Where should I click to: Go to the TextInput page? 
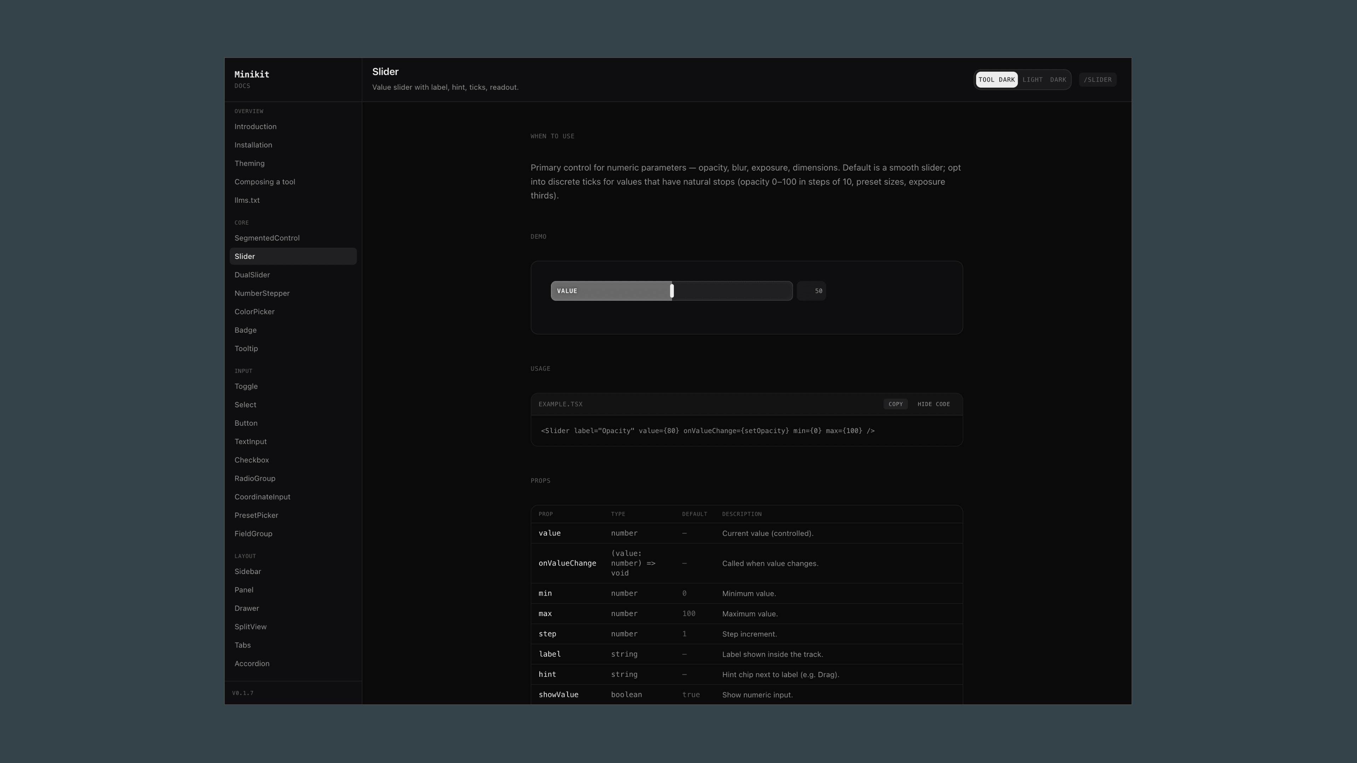(x=293, y=441)
